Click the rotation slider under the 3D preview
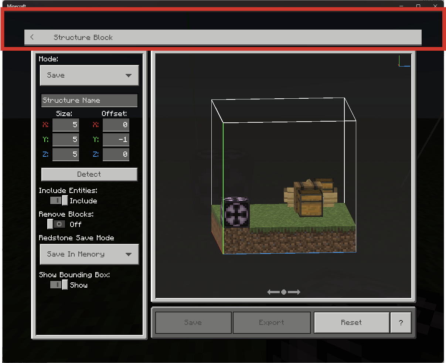This screenshot has height=363, width=446. tap(284, 292)
